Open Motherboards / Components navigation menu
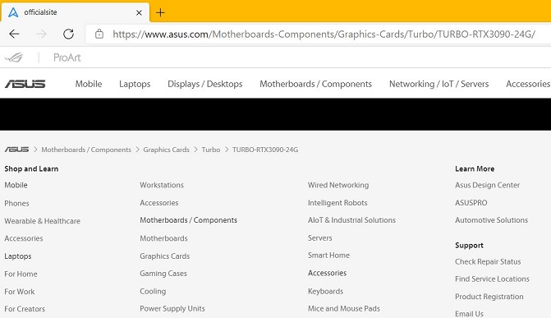Viewport: 551px width, 318px height. [x=315, y=84]
